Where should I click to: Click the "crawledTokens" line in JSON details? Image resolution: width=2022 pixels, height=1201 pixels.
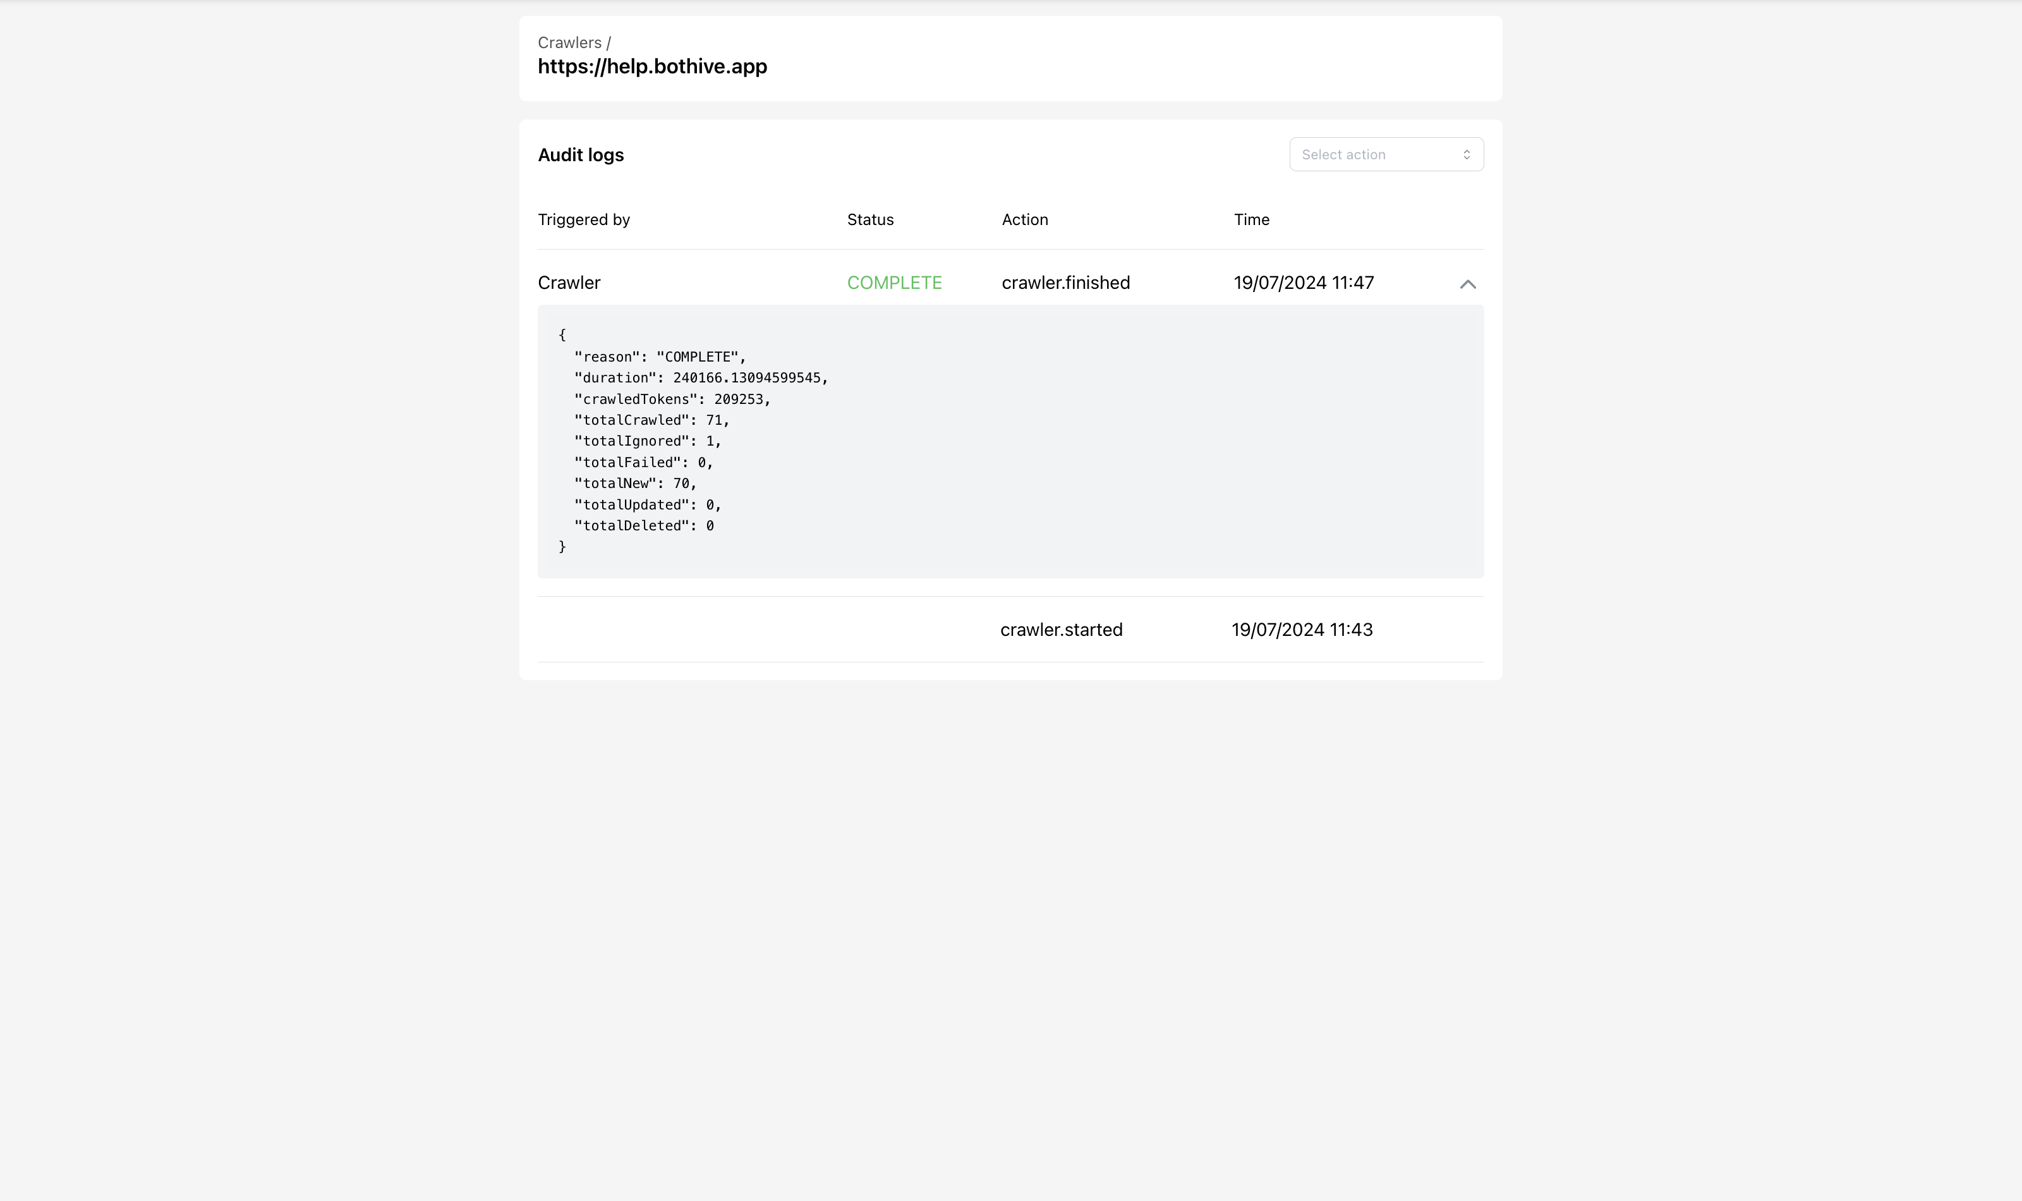click(672, 399)
